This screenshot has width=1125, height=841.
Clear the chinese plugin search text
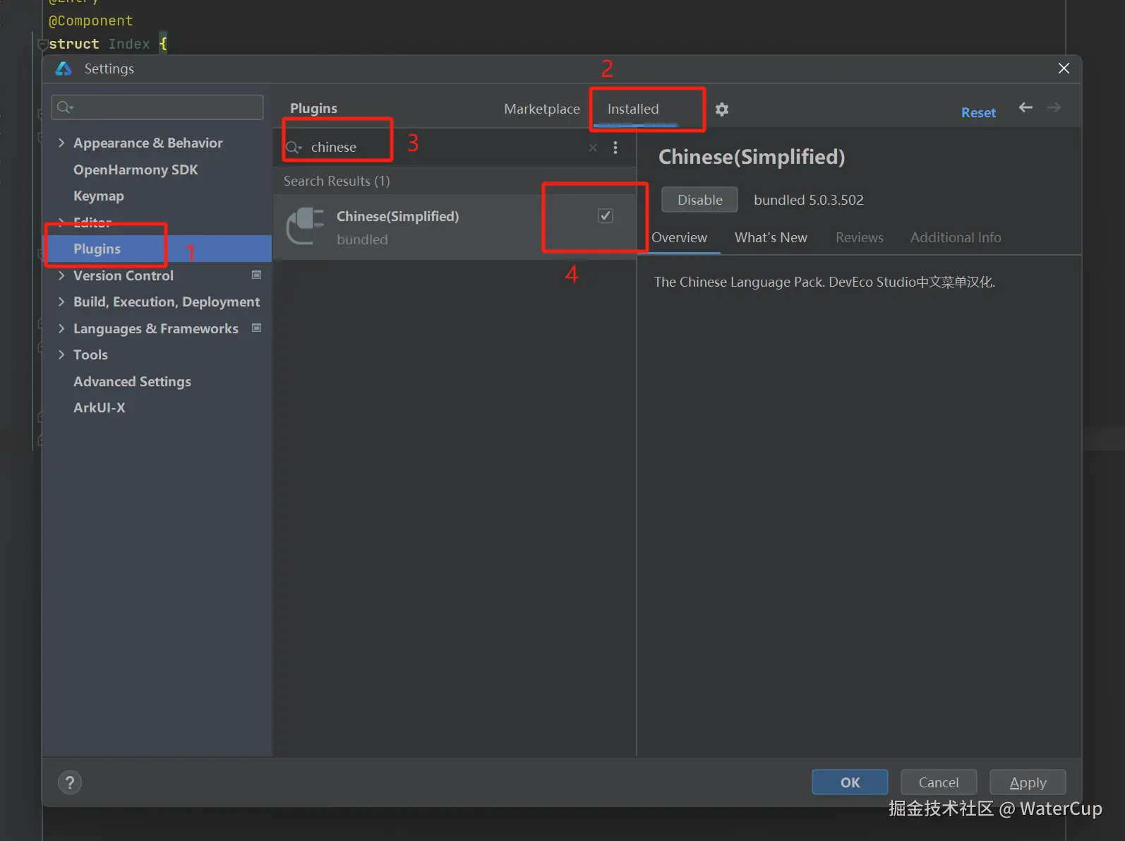pyautogui.click(x=593, y=147)
